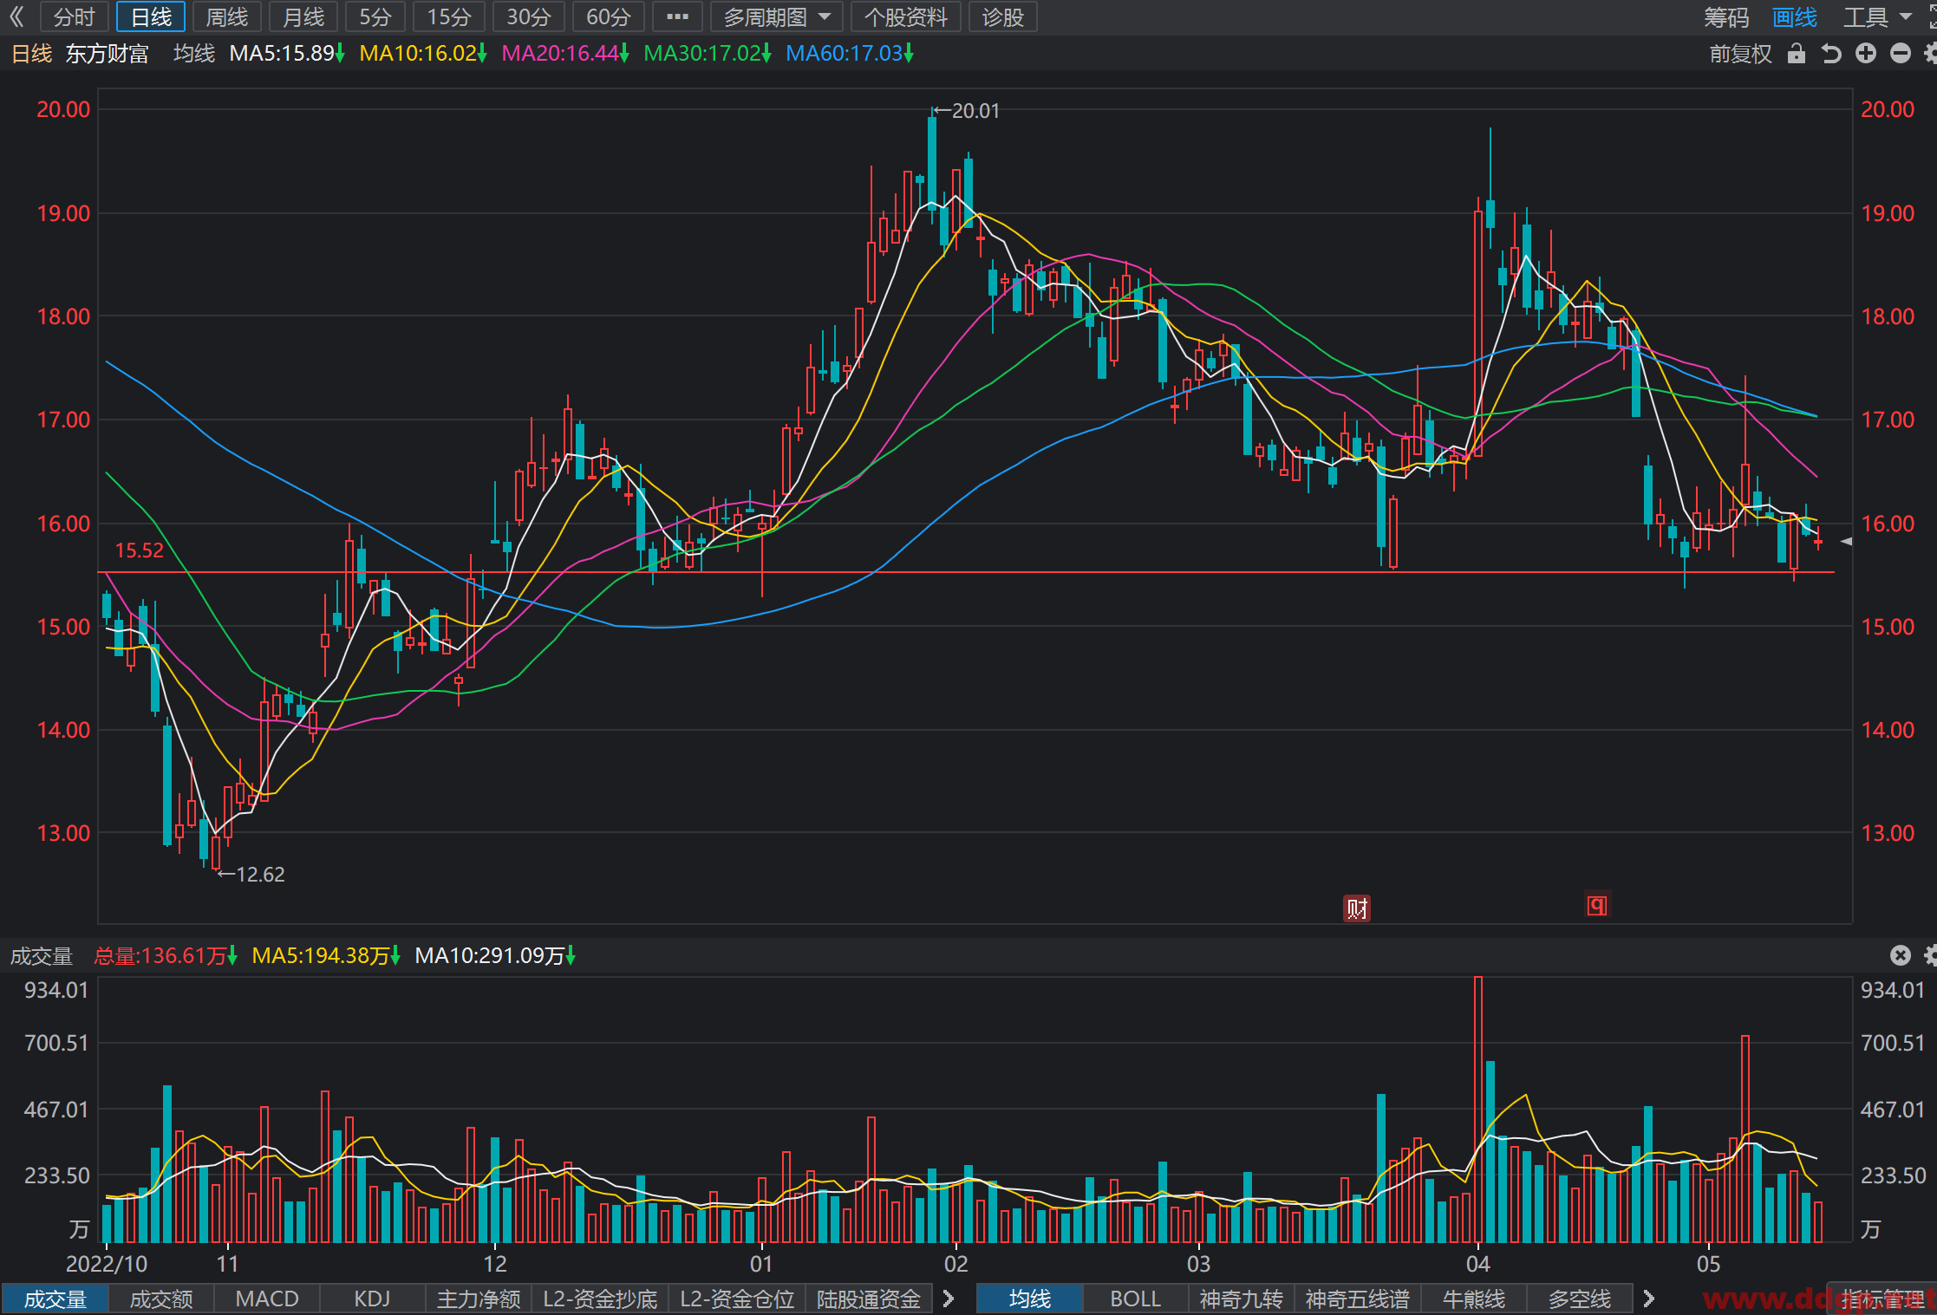This screenshot has width=1937, height=1315.
Task: Click the red 财 marker on chart
Action: click(1357, 908)
